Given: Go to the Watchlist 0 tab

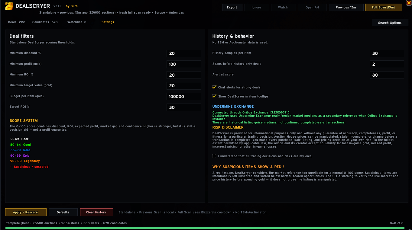Looking at the screenshot, I should [x=77, y=22].
